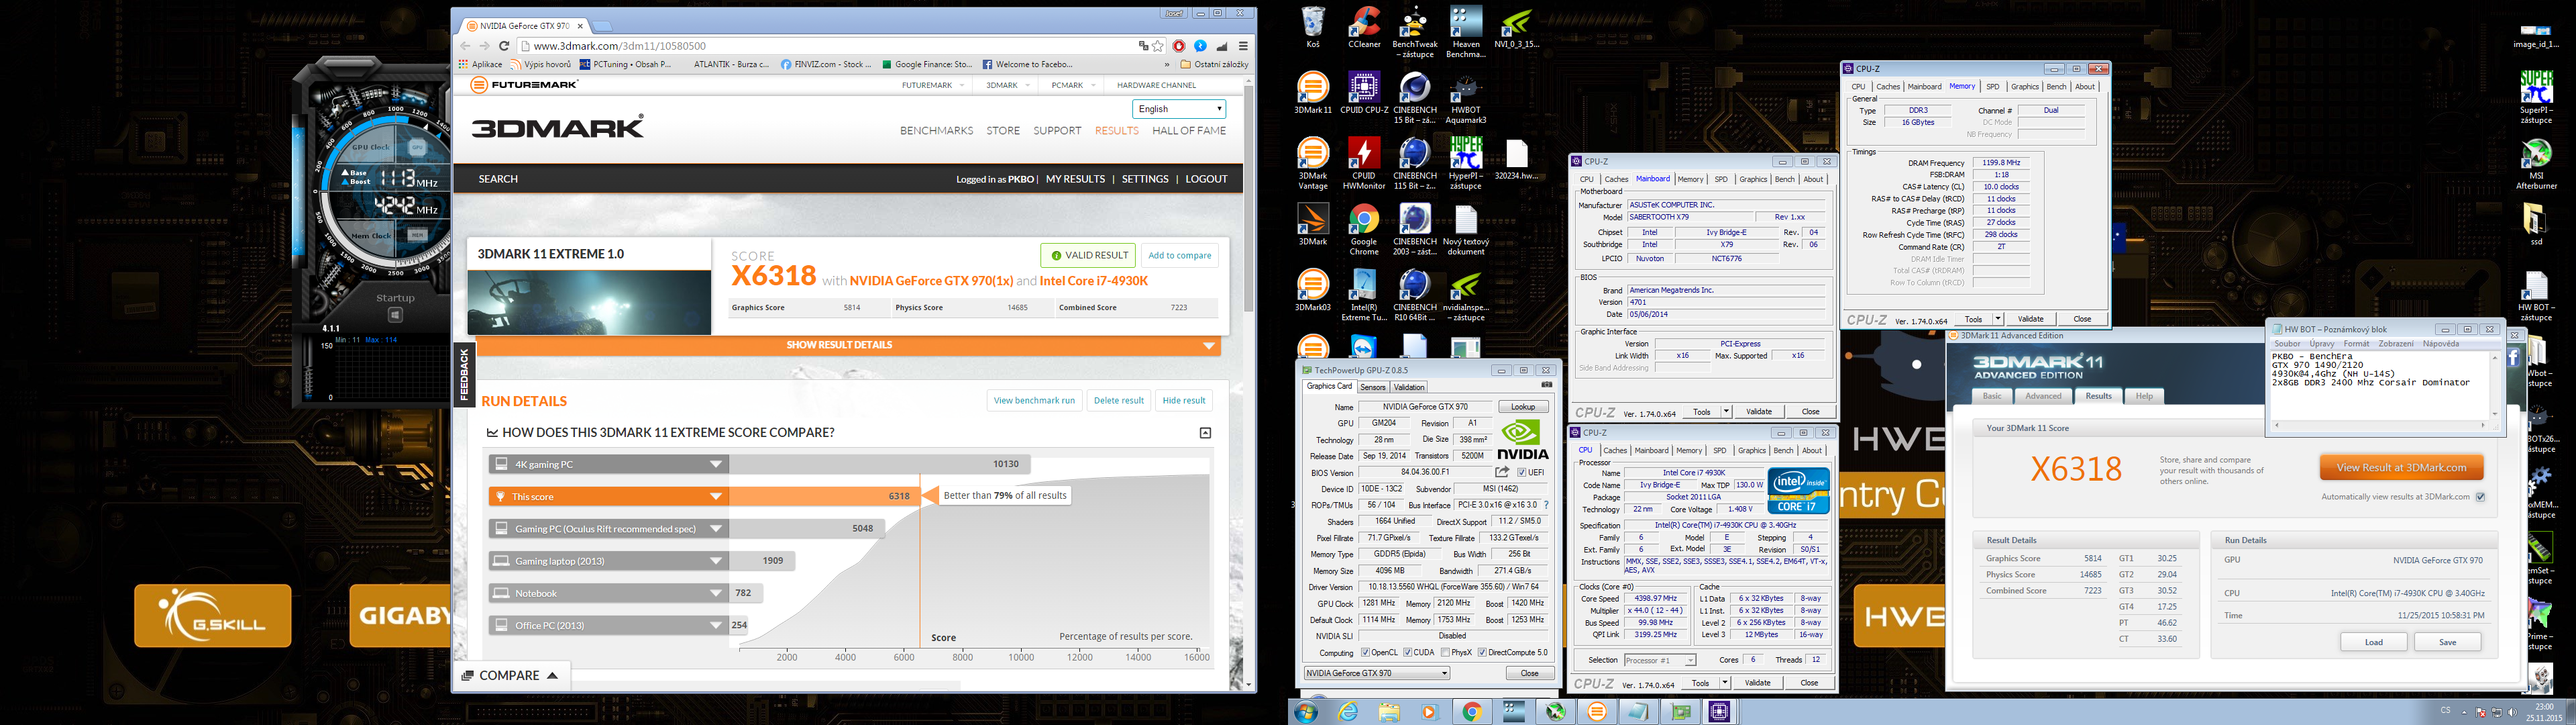Launch nvidiaInspector desktop shortcut

point(1466,297)
